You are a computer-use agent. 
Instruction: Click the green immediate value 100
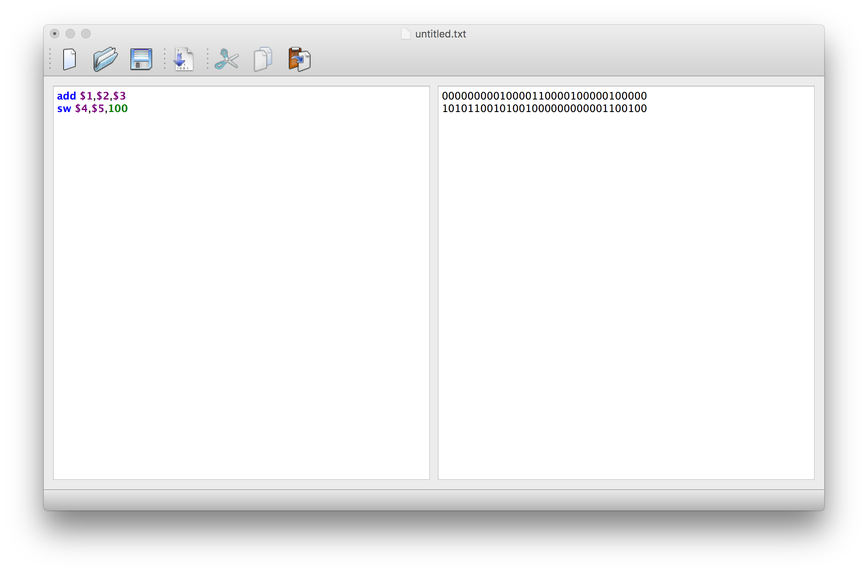point(118,109)
